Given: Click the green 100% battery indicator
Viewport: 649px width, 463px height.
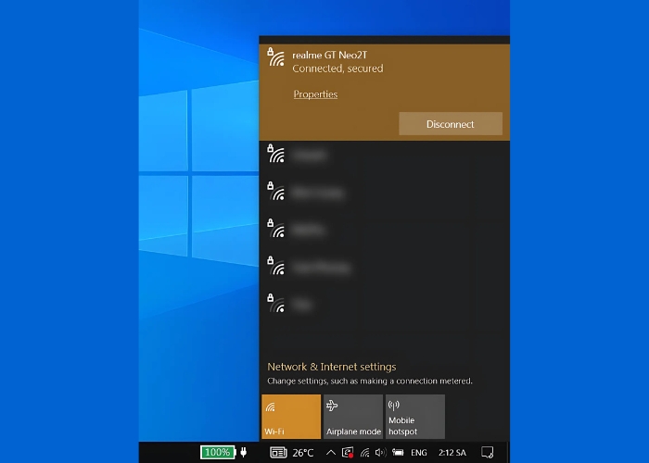Looking at the screenshot, I should point(219,453).
